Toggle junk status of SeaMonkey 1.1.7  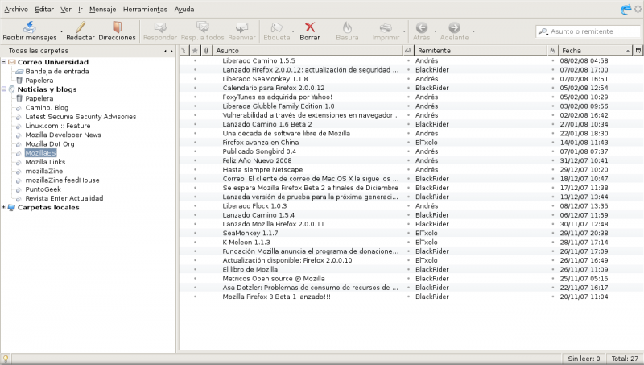(x=552, y=233)
